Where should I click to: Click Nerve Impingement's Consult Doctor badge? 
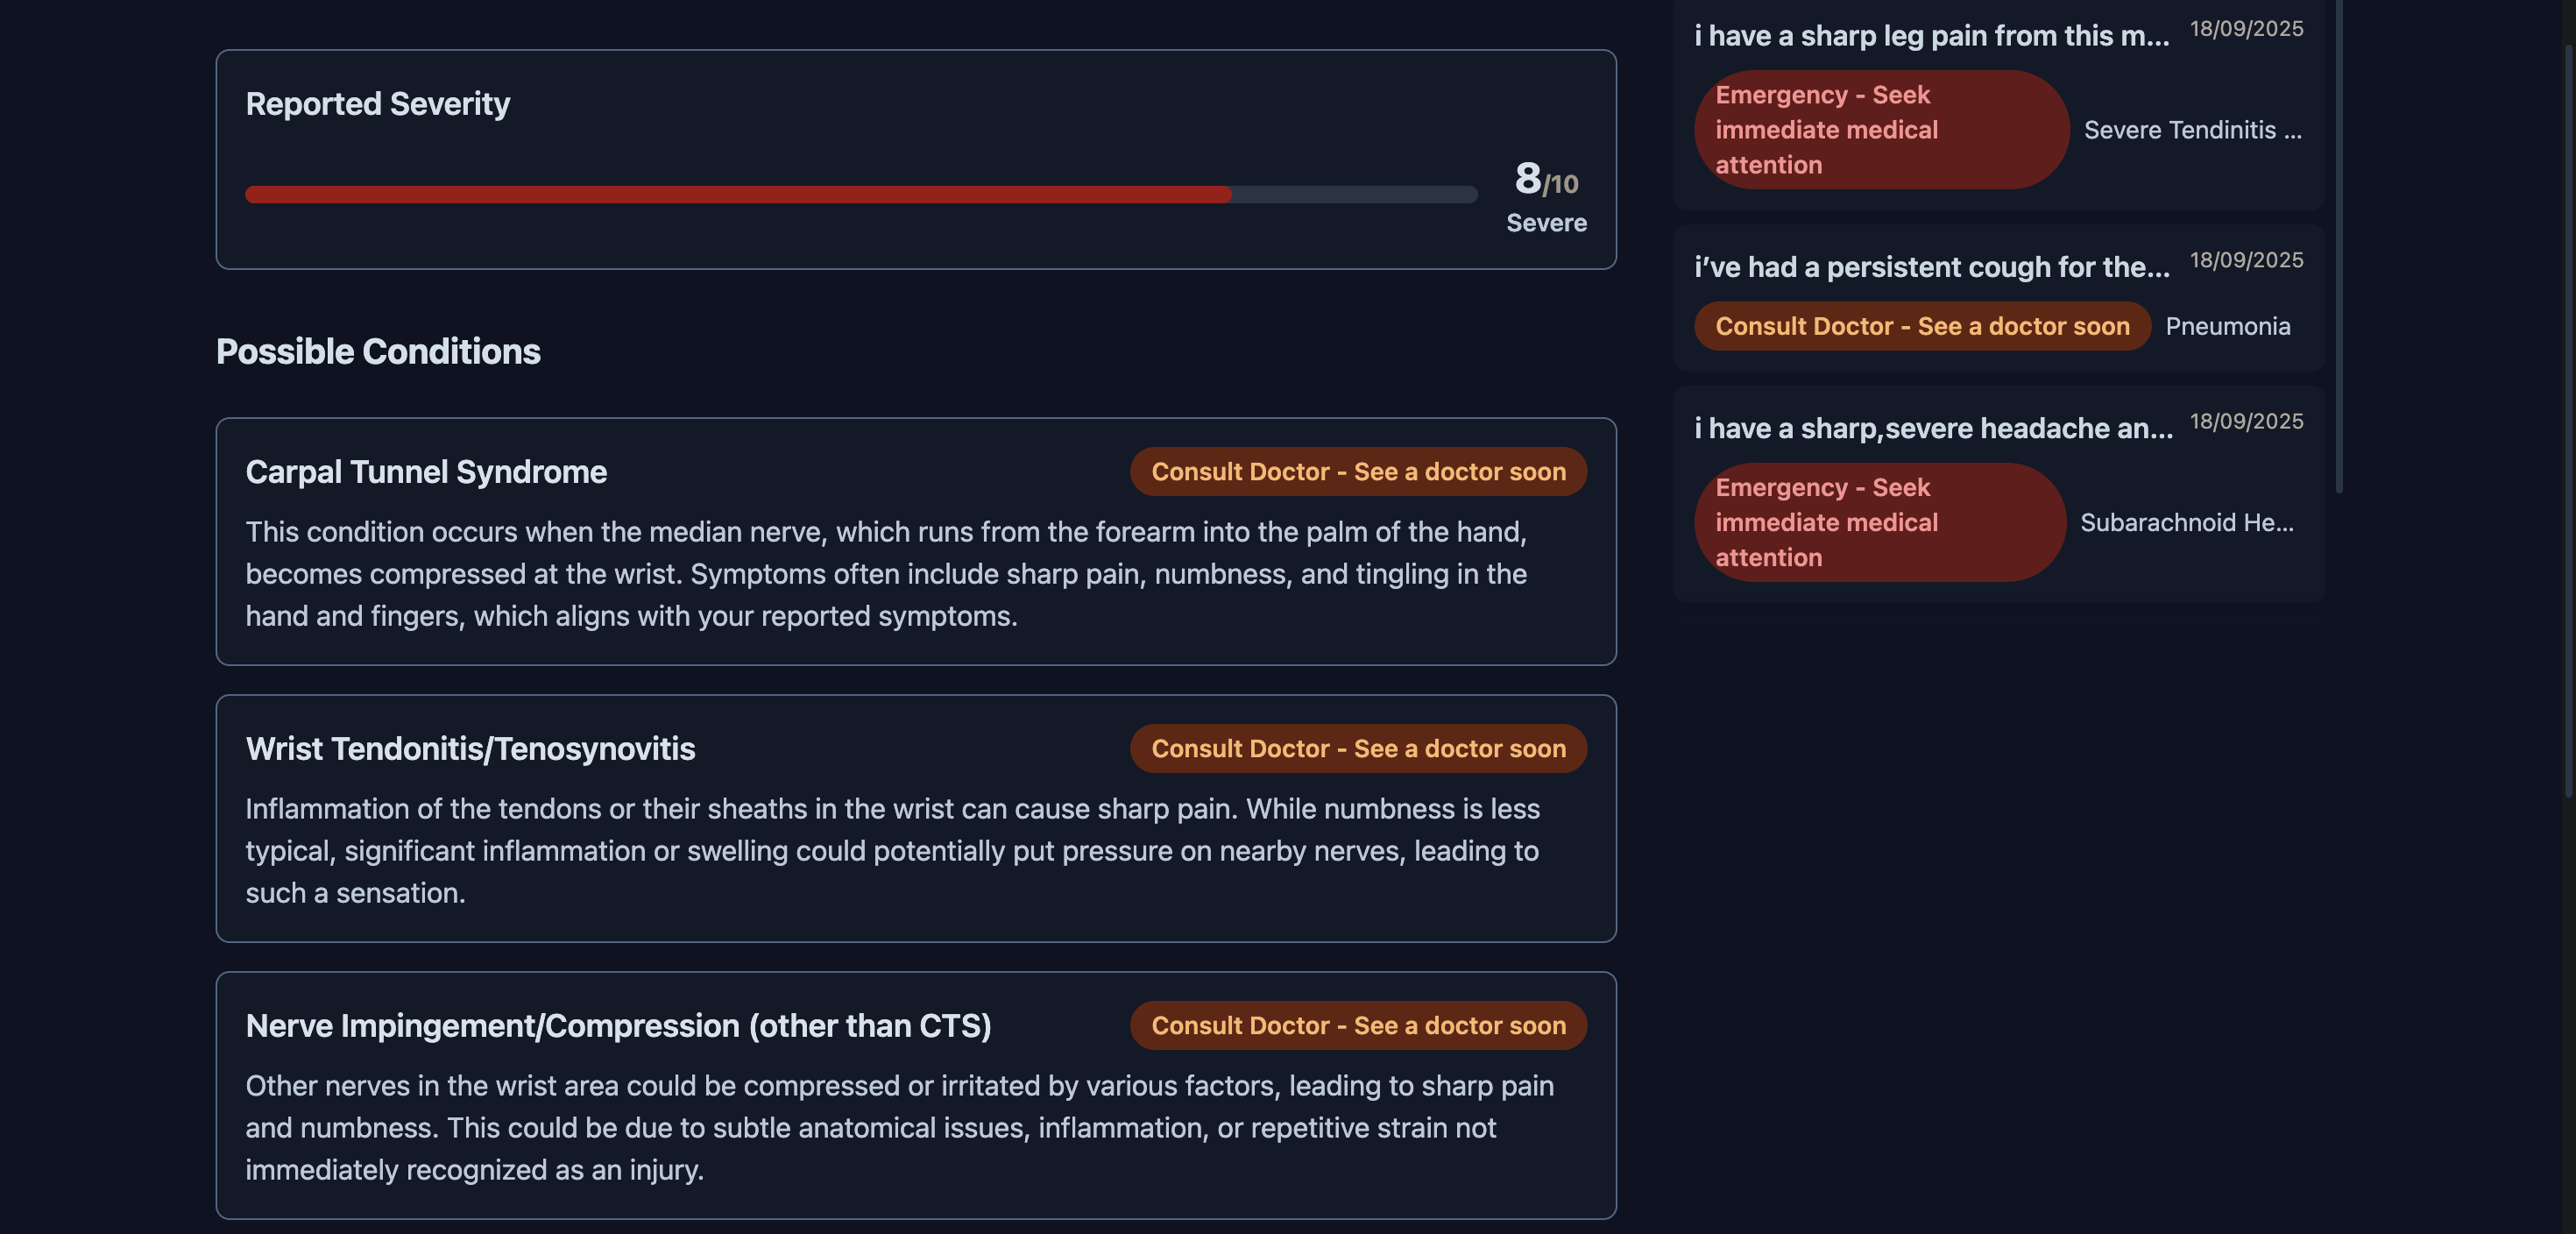(1357, 1025)
